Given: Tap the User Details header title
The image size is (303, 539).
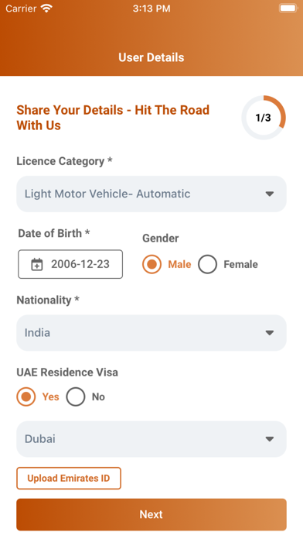Looking at the screenshot, I should tap(151, 57).
